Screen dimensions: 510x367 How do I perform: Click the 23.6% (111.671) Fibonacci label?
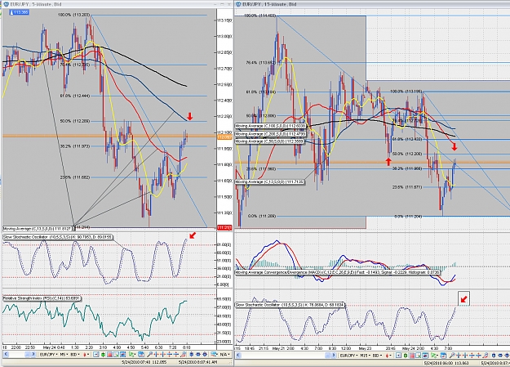point(407,187)
